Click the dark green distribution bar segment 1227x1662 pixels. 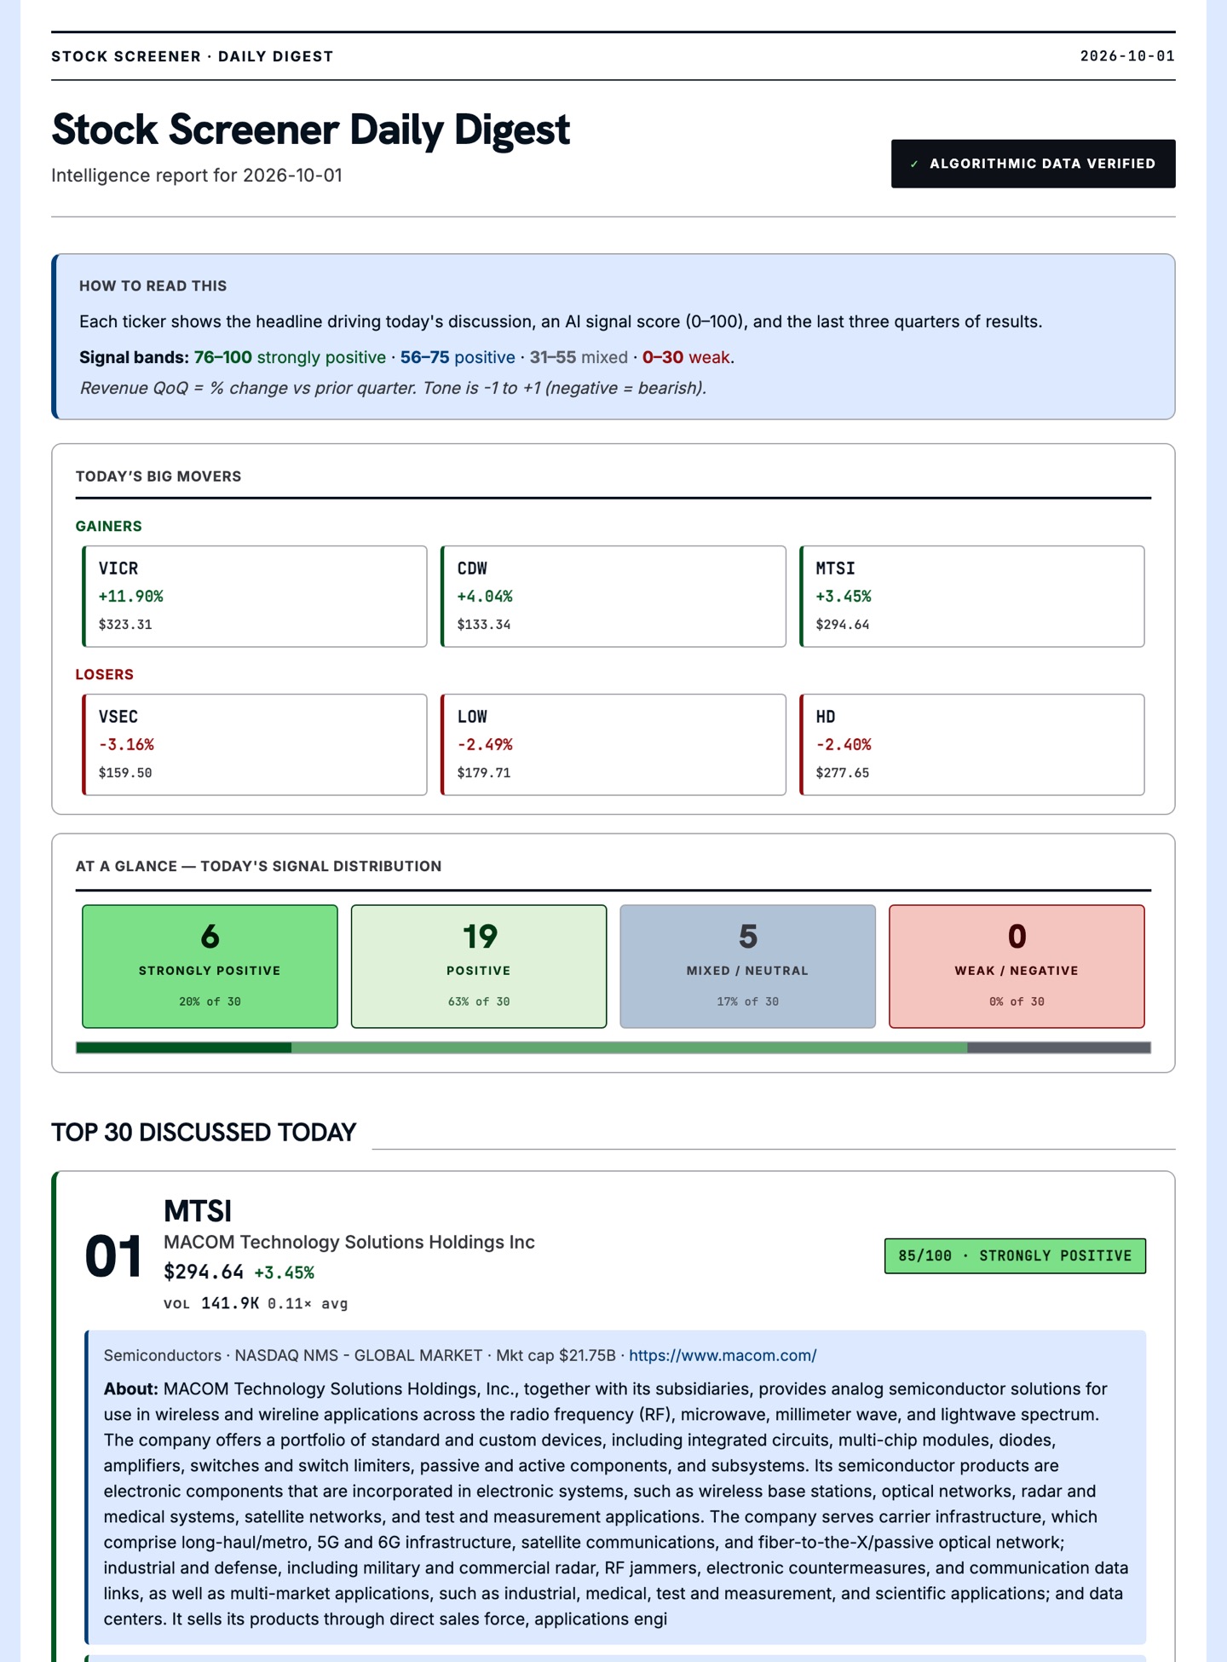click(183, 1047)
